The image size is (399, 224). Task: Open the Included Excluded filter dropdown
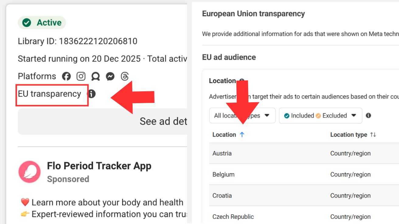(320, 116)
